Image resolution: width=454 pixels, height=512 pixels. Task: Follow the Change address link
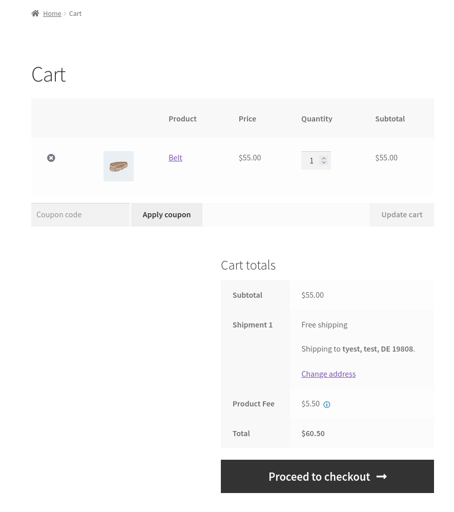pos(328,374)
